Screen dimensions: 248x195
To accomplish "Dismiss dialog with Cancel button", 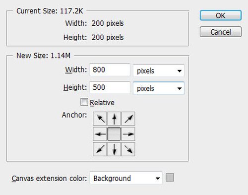I will click(221, 32).
